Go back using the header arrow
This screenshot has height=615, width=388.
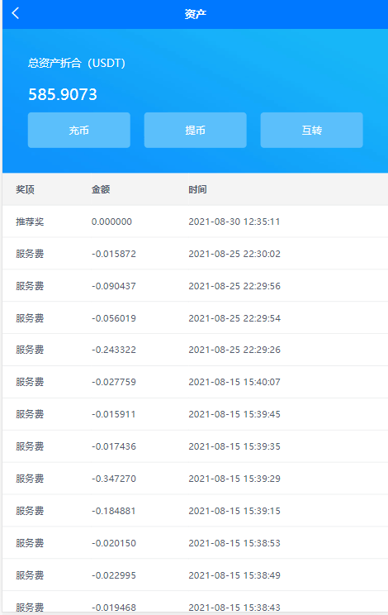tap(16, 13)
